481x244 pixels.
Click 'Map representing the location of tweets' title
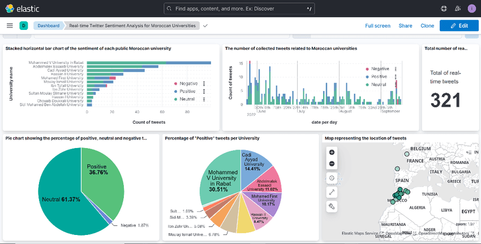(x=366, y=138)
